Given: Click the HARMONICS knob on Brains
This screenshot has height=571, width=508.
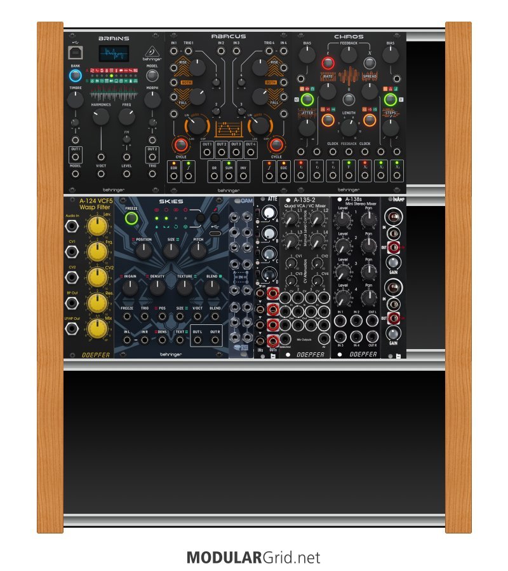Looking at the screenshot, I should [x=100, y=116].
